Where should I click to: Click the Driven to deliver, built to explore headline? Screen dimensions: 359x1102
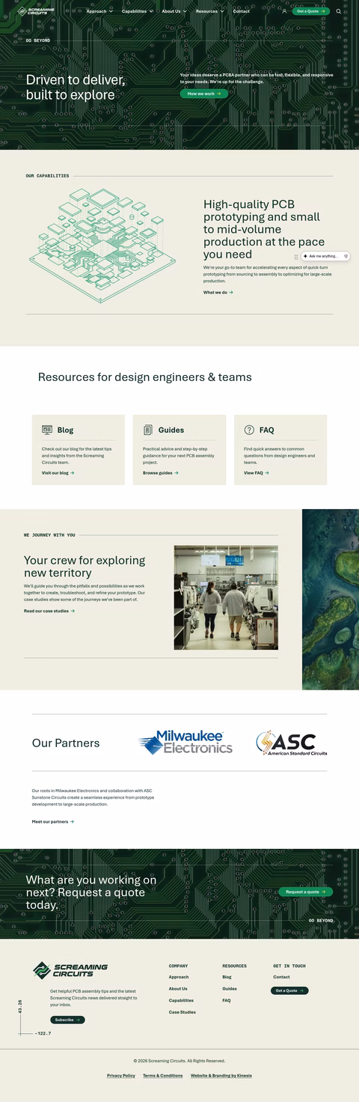76,88
